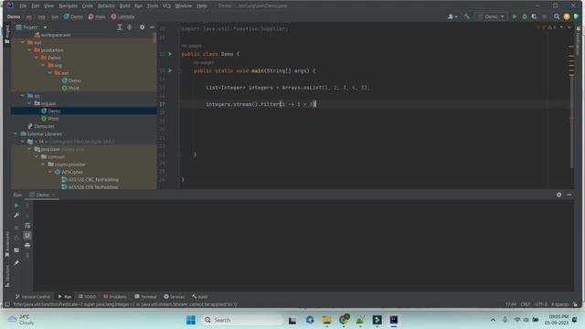
Task: Start debugging with the toolbar bug icon
Action: pyautogui.click(x=525, y=16)
